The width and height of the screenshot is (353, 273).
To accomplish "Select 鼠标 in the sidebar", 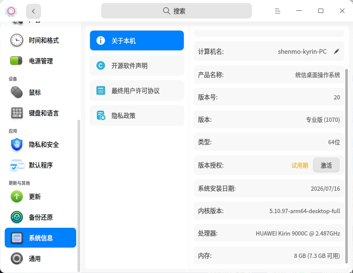I will click(40, 92).
